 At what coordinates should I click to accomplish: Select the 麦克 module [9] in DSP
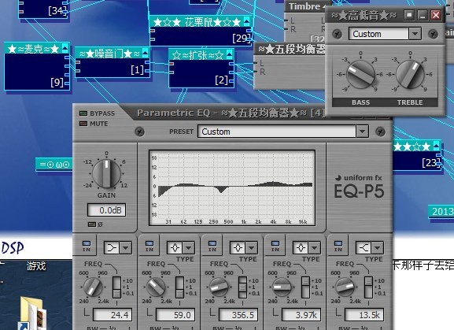pos(37,67)
